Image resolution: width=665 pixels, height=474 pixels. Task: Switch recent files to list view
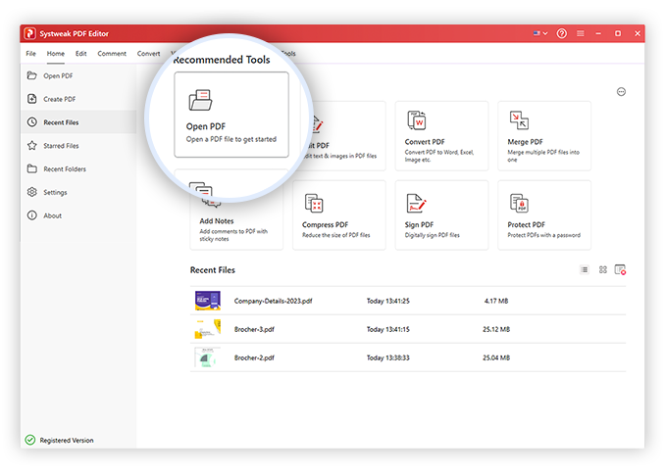tap(585, 269)
